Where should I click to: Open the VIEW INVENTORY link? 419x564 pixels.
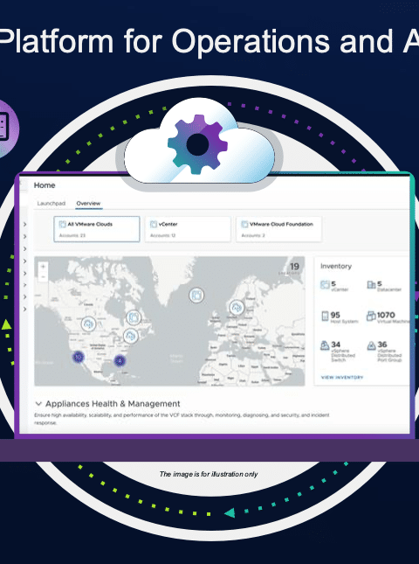342,378
